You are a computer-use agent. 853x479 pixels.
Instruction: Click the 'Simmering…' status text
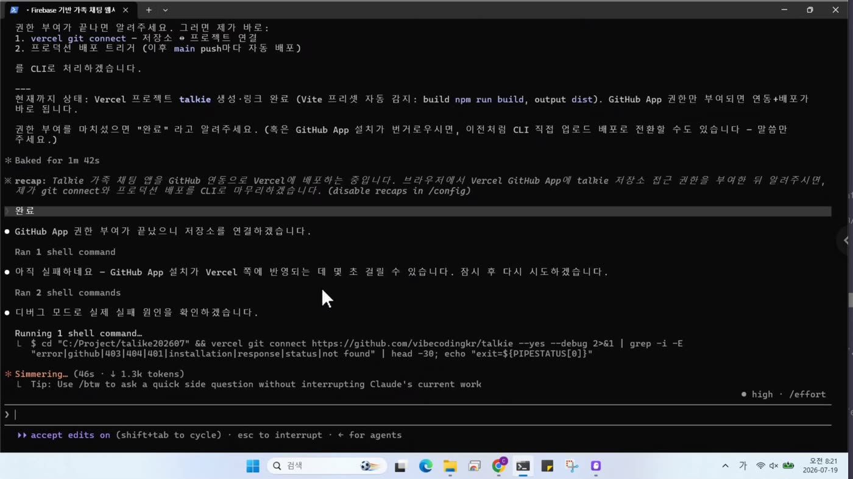(41, 374)
